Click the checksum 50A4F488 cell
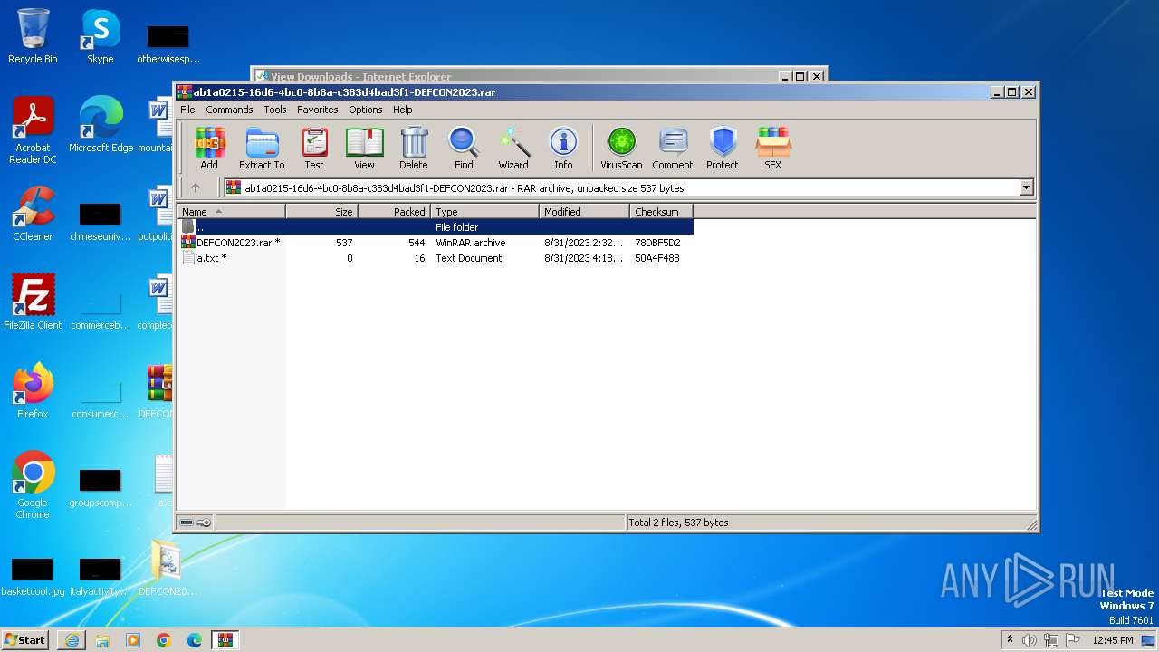 click(657, 258)
